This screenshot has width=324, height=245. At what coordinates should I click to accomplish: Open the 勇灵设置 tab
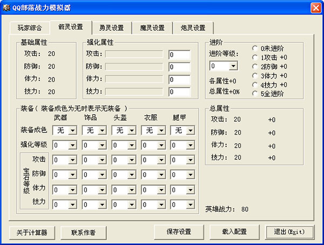pos(112,27)
